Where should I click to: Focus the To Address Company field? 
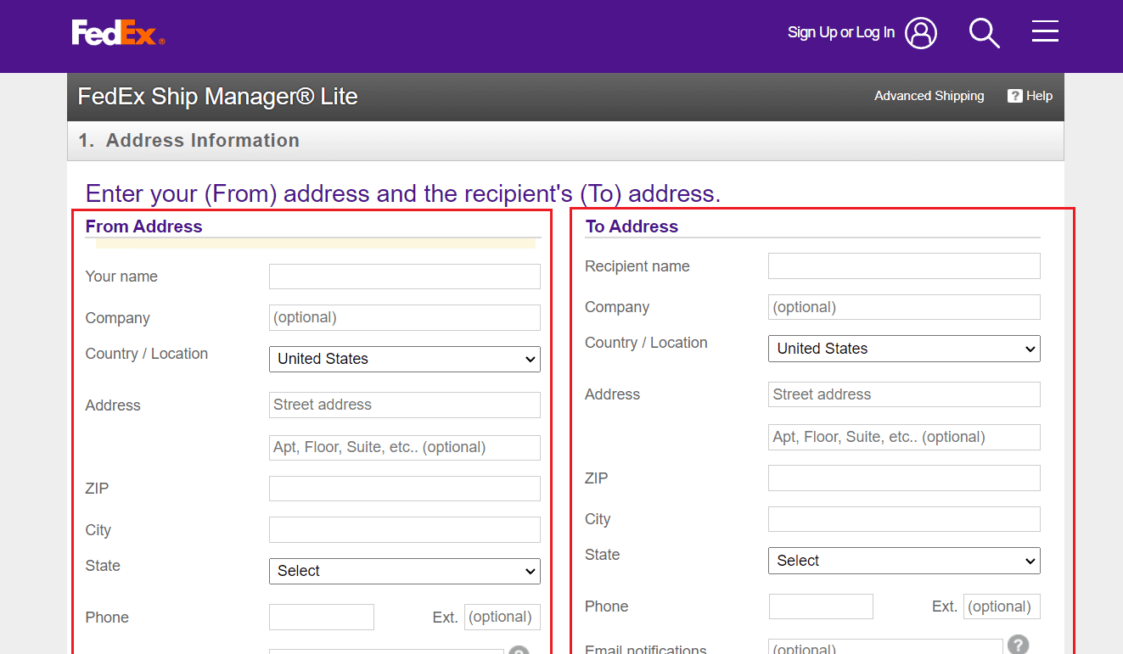[904, 307]
